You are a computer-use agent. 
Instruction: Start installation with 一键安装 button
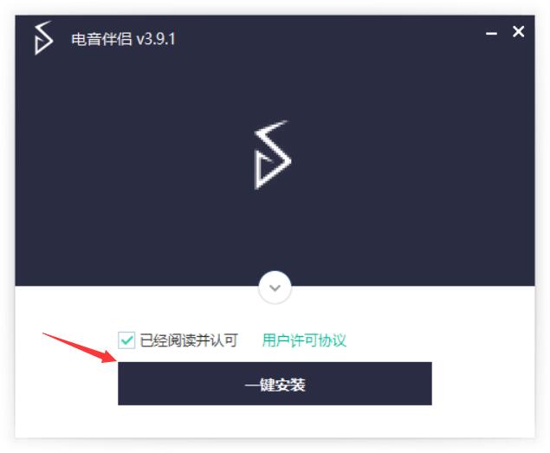(275, 384)
